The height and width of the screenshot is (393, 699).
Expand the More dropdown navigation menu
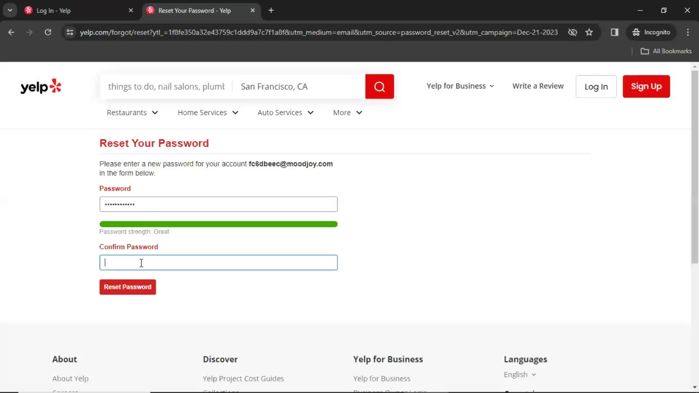point(348,112)
